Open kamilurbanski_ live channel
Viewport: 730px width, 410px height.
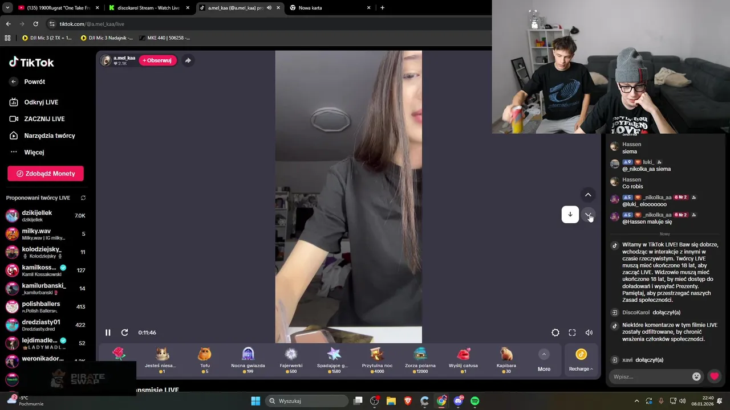pos(46,289)
